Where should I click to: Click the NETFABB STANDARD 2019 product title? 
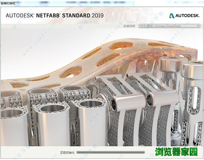pos(71,15)
